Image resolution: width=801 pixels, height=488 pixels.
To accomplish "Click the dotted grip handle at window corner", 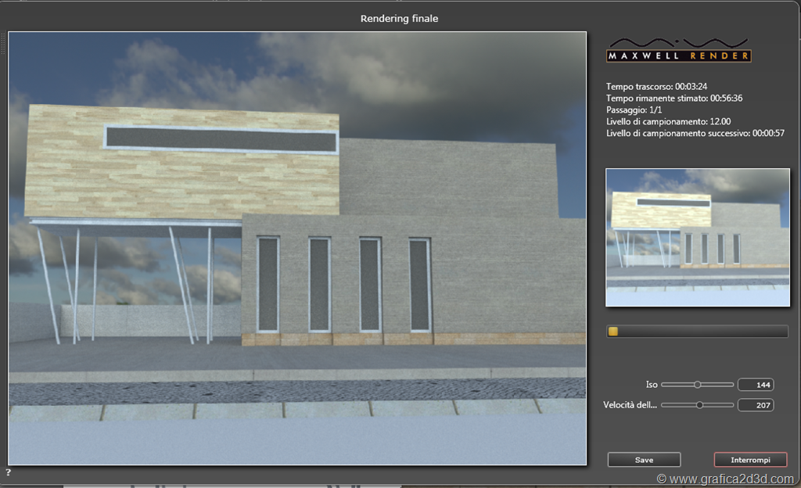I will [3, 43].
